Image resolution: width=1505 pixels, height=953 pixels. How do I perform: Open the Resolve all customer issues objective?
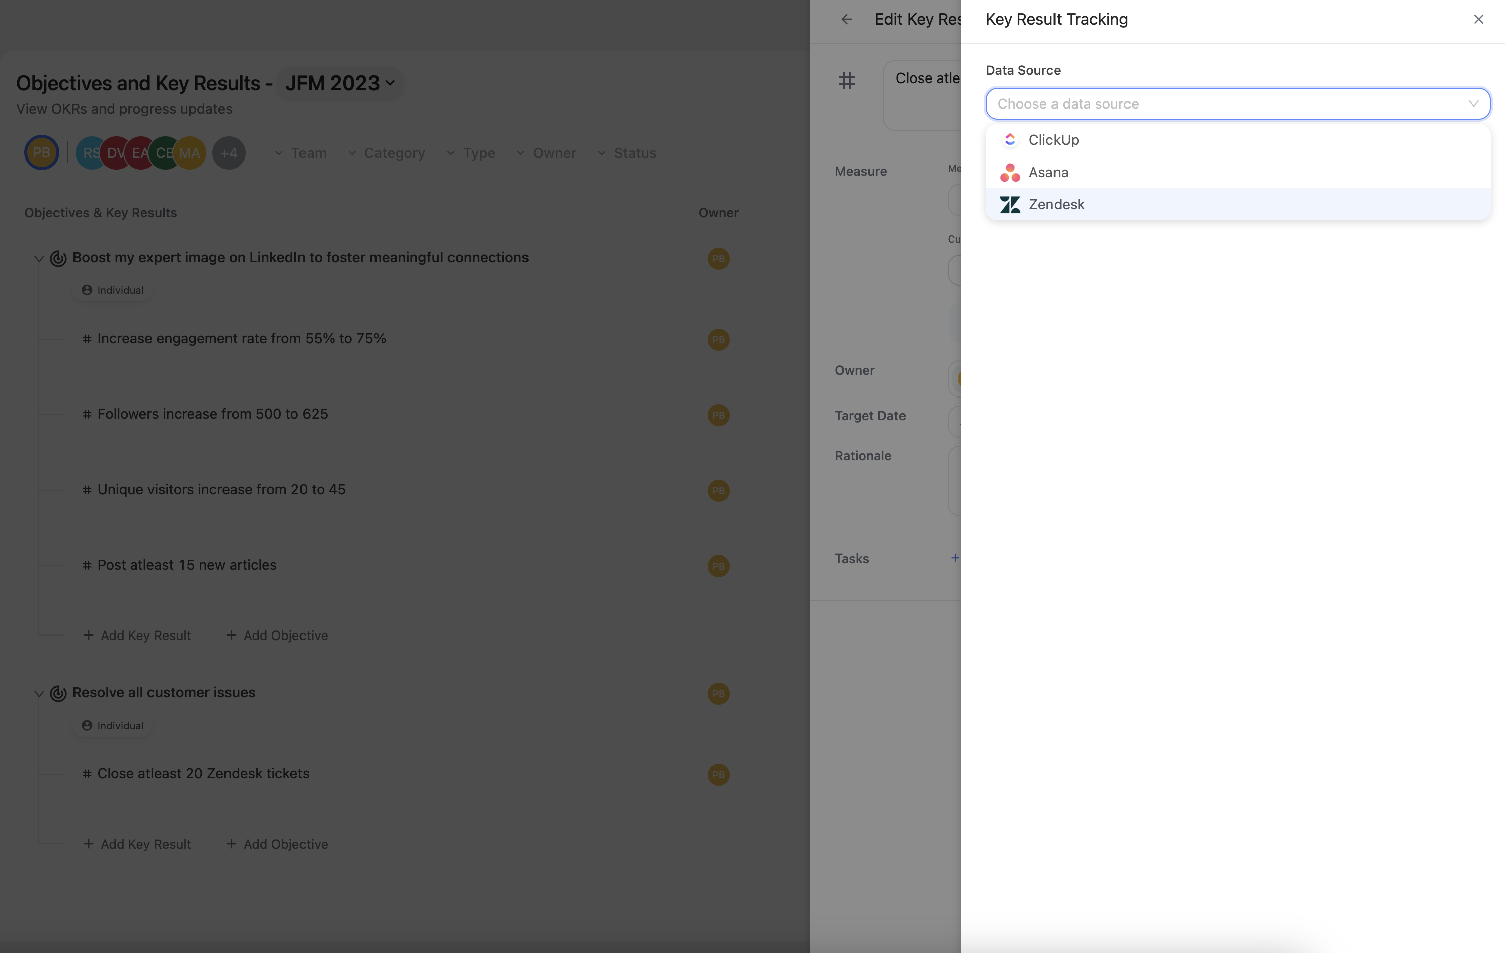(x=164, y=692)
